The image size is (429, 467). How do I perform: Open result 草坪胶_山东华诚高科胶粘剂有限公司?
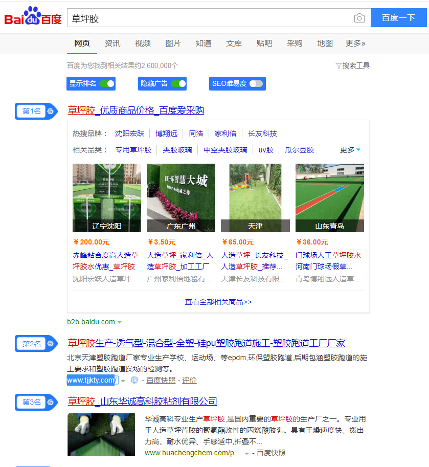click(142, 402)
